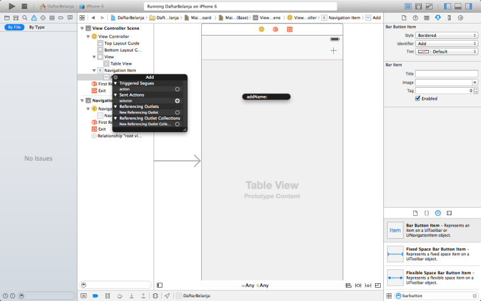This screenshot has height=301, width=481.
Task: Select Fixed Space Bar Button Item
Action: [433, 254]
